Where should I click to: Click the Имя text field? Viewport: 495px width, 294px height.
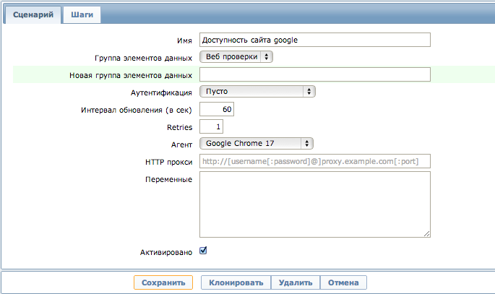315,40
